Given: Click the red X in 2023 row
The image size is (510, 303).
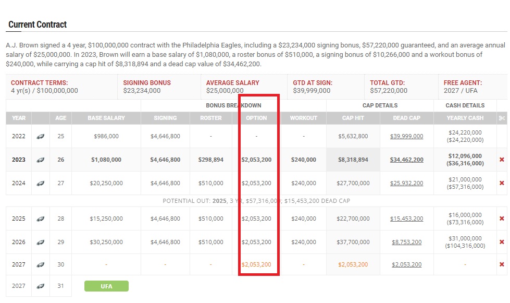Looking at the screenshot, I should [x=502, y=160].
